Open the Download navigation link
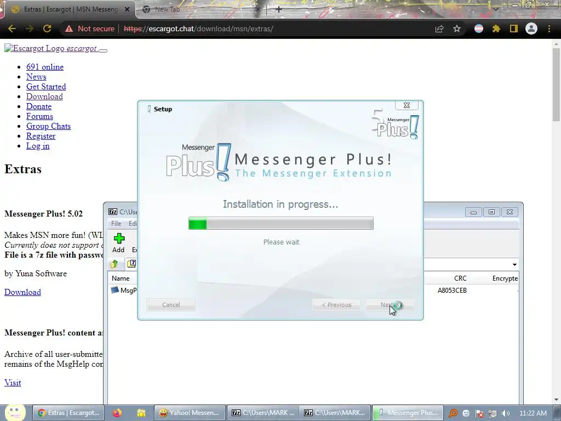The height and width of the screenshot is (421, 561). pos(44,96)
